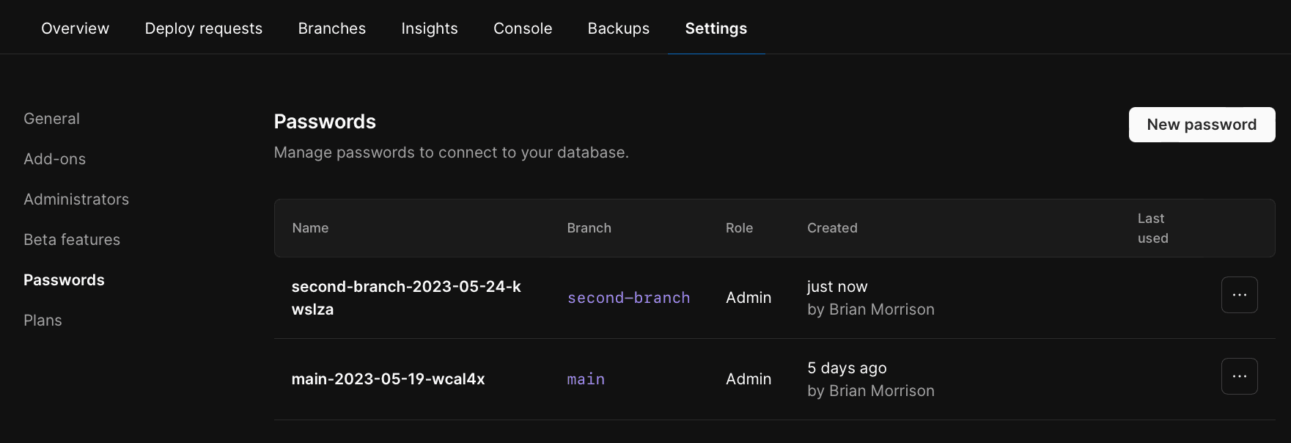Image resolution: width=1291 pixels, height=443 pixels.
Task: Open Plans in settings sidebar
Action: 43,321
